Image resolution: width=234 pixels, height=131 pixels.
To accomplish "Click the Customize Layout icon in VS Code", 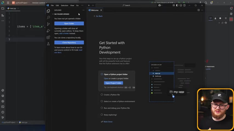I will coord(174,5).
